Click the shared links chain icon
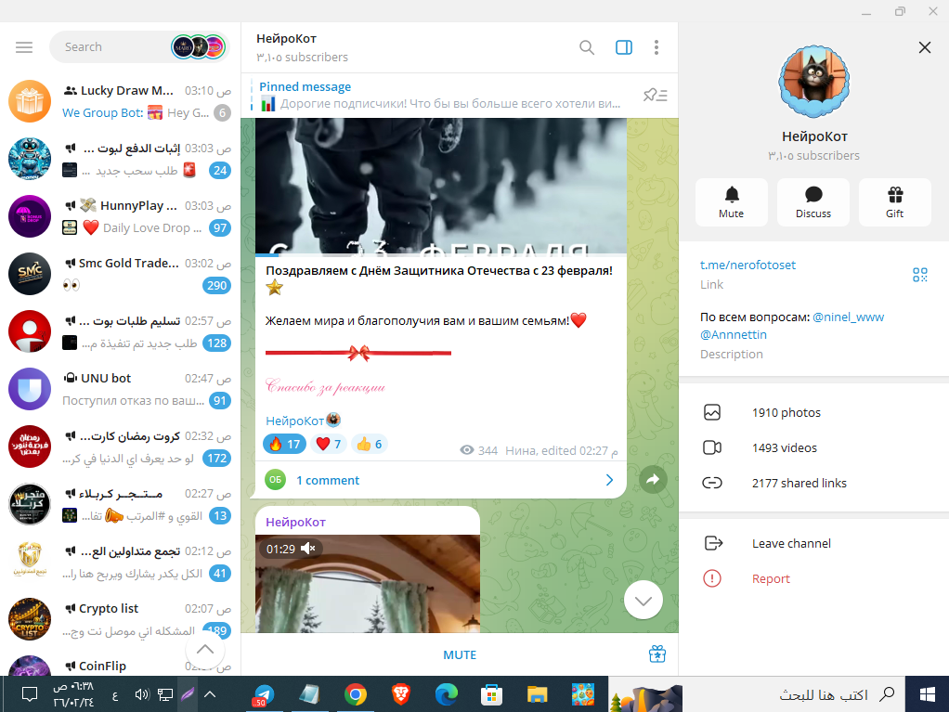The width and height of the screenshot is (949, 712). (x=712, y=483)
